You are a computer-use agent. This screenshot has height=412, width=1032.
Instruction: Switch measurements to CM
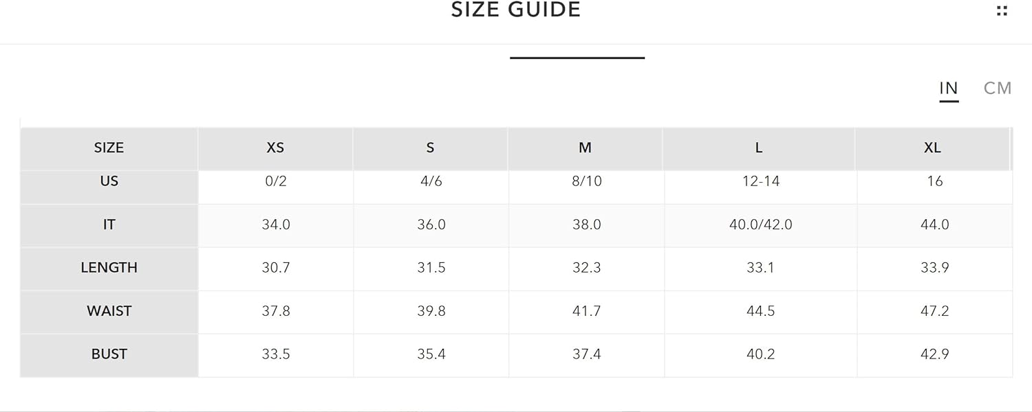(998, 88)
